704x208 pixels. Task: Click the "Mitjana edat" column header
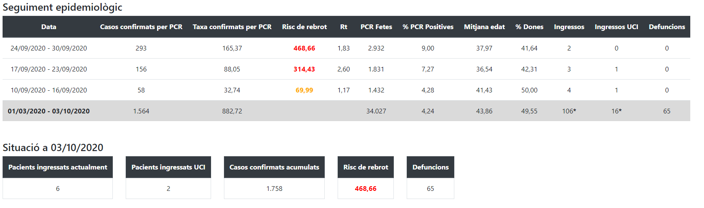pyautogui.click(x=484, y=27)
